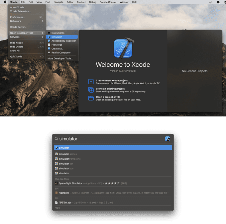Click the Accessibility Inspector icon

[x=49, y=41]
